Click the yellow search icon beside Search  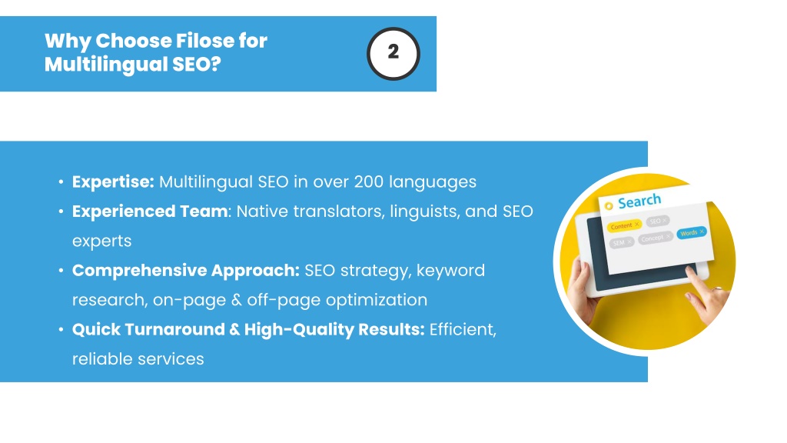pos(609,206)
